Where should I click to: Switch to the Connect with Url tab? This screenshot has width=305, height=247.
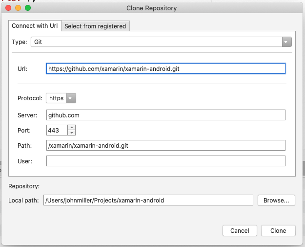click(35, 26)
